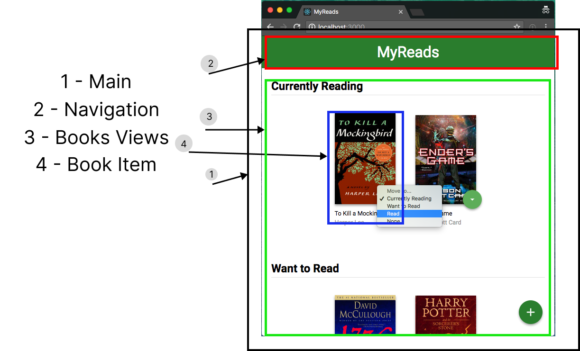Click the To Kill a Mockingbird title text
The width and height of the screenshot is (580, 351).
click(356, 214)
